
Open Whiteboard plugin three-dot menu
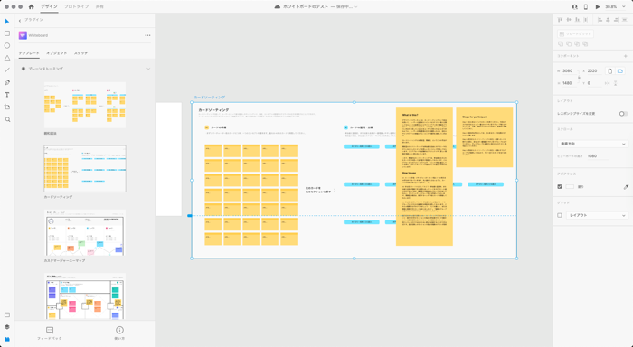point(147,35)
